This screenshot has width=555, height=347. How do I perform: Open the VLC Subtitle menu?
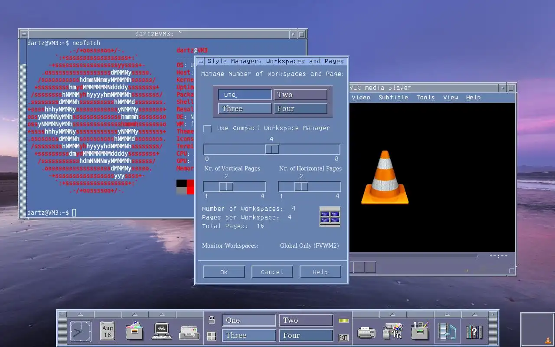coord(393,98)
